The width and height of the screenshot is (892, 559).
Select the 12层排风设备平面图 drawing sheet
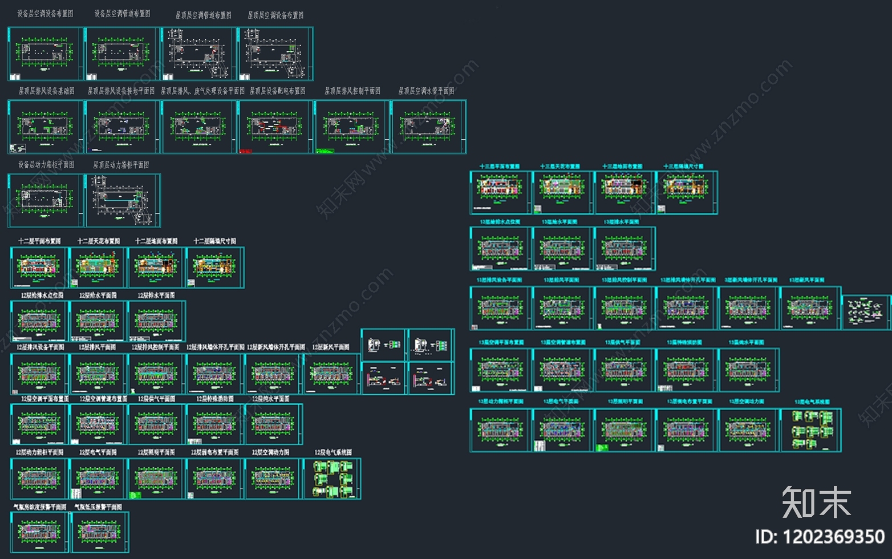click(39, 374)
